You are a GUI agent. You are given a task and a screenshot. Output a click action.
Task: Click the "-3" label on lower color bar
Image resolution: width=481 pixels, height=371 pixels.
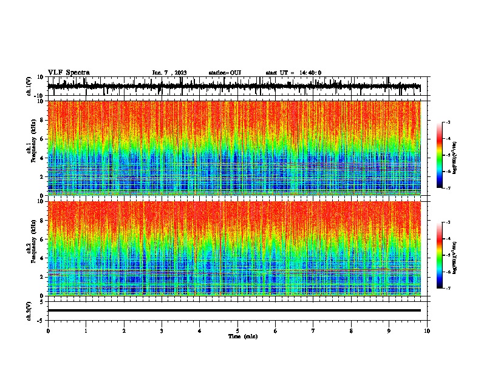[x=448, y=222]
